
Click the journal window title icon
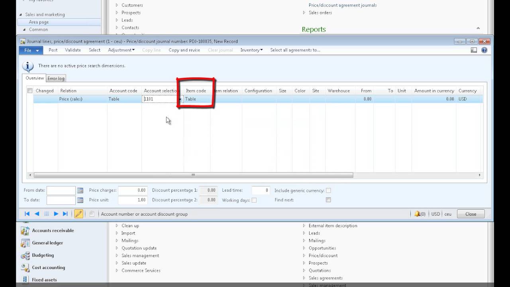[23, 41]
